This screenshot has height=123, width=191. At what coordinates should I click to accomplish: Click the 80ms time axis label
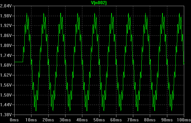coord(150,120)
